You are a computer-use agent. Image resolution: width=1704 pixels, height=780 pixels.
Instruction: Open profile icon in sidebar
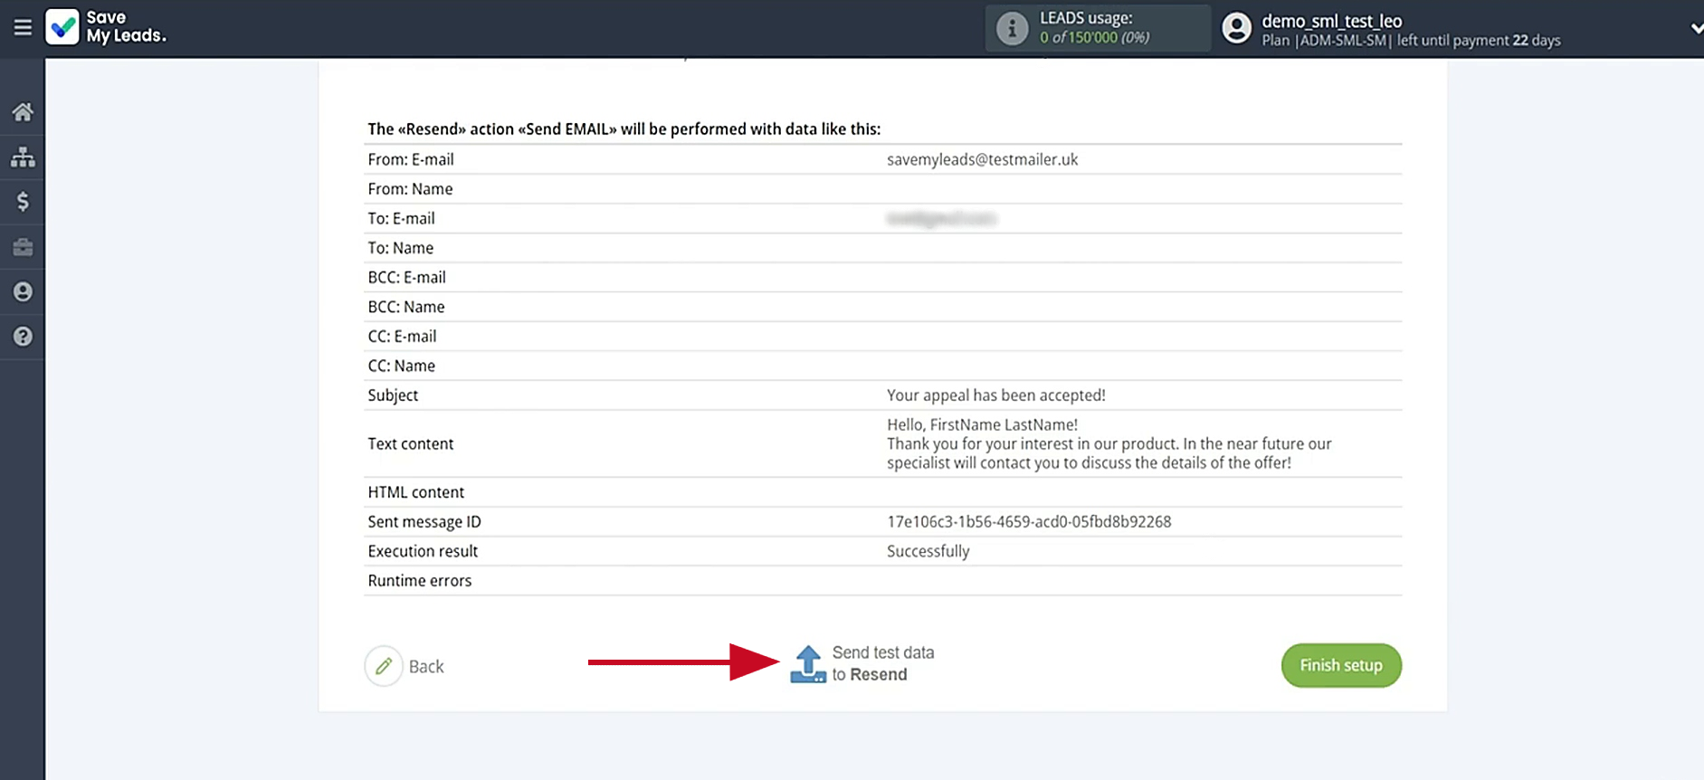pyautogui.click(x=23, y=291)
